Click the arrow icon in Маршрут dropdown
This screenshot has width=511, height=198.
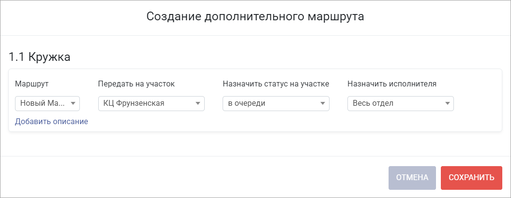point(73,103)
